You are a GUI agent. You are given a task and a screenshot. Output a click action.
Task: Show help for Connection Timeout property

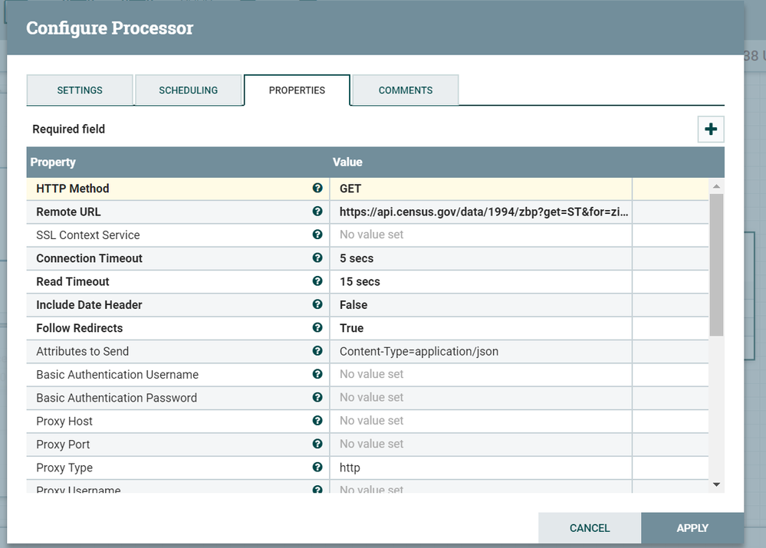[x=317, y=258]
